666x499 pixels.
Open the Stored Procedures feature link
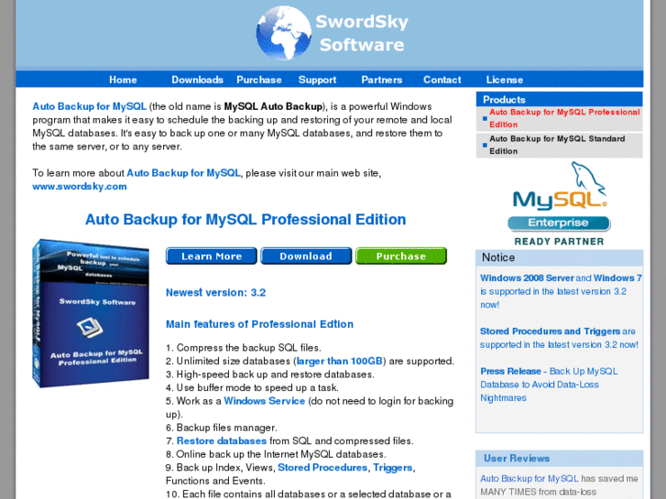click(322, 468)
